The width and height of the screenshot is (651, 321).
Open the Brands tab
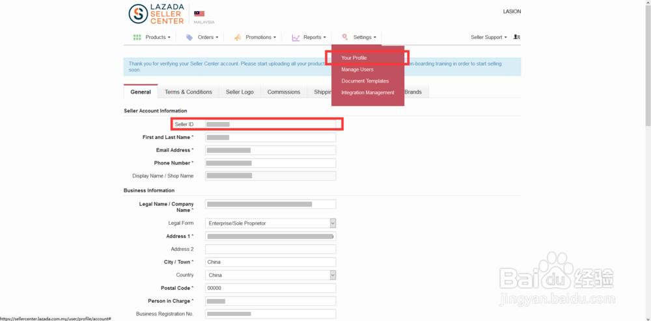(x=413, y=92)
